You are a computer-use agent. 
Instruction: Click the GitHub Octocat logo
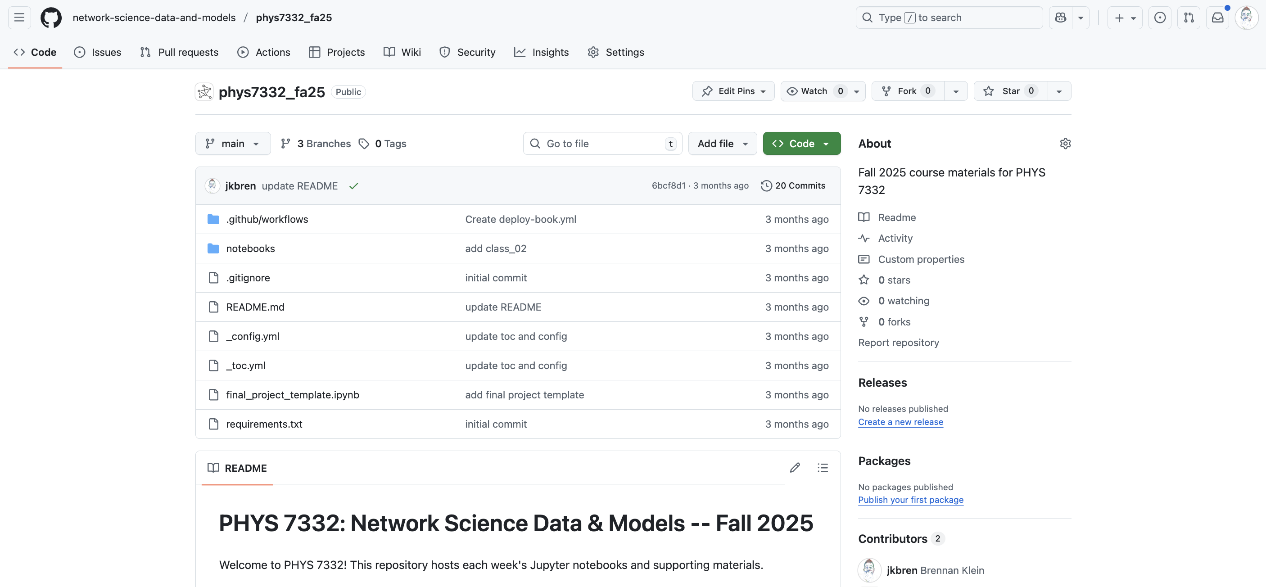[x=50, y=18]
